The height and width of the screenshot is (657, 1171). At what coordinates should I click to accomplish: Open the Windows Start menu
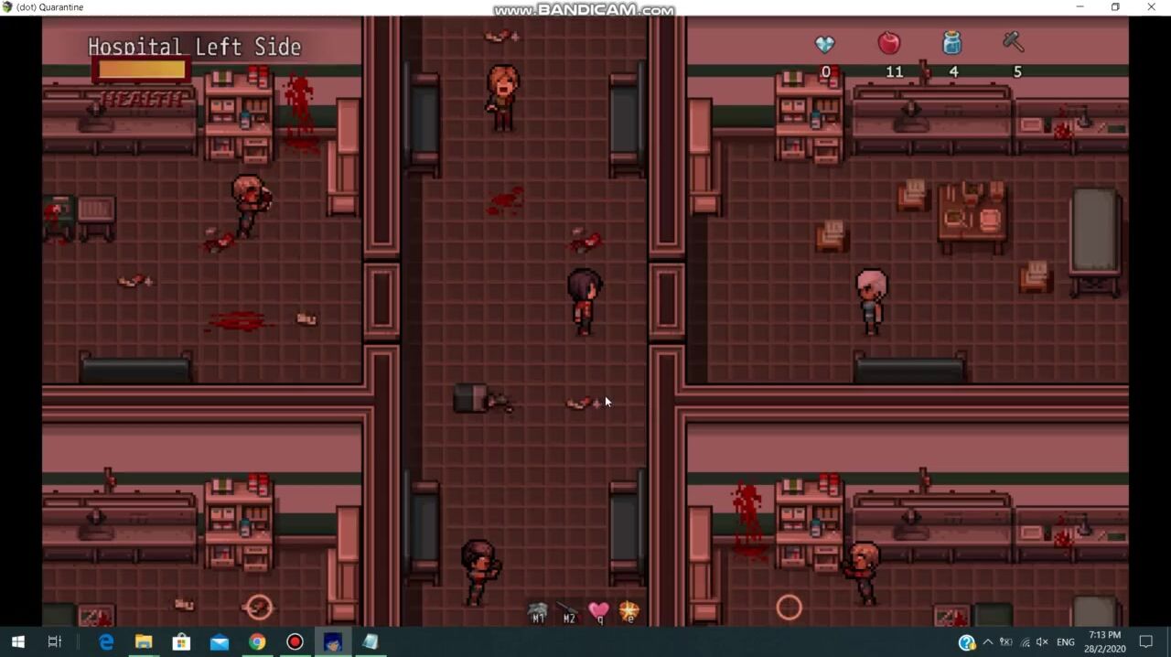pyautogui.click(x=17, y=642)
